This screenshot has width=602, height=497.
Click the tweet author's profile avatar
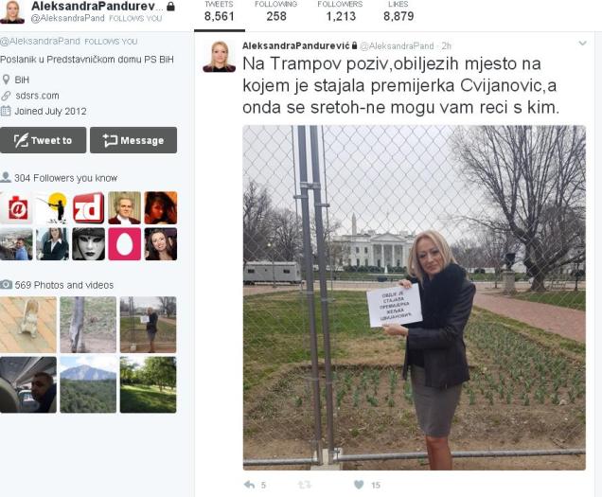[219, 56]
